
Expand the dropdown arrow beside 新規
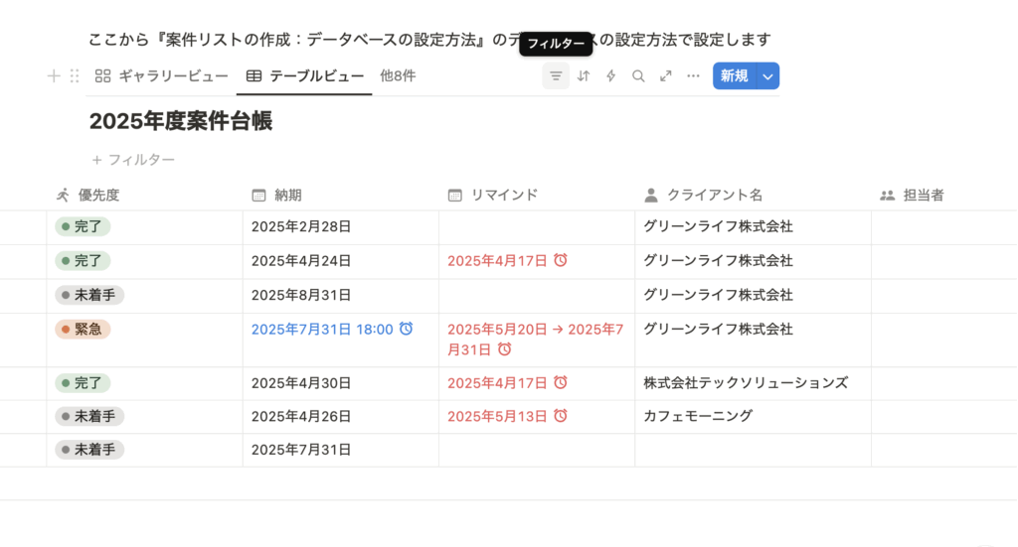point(766,76)
